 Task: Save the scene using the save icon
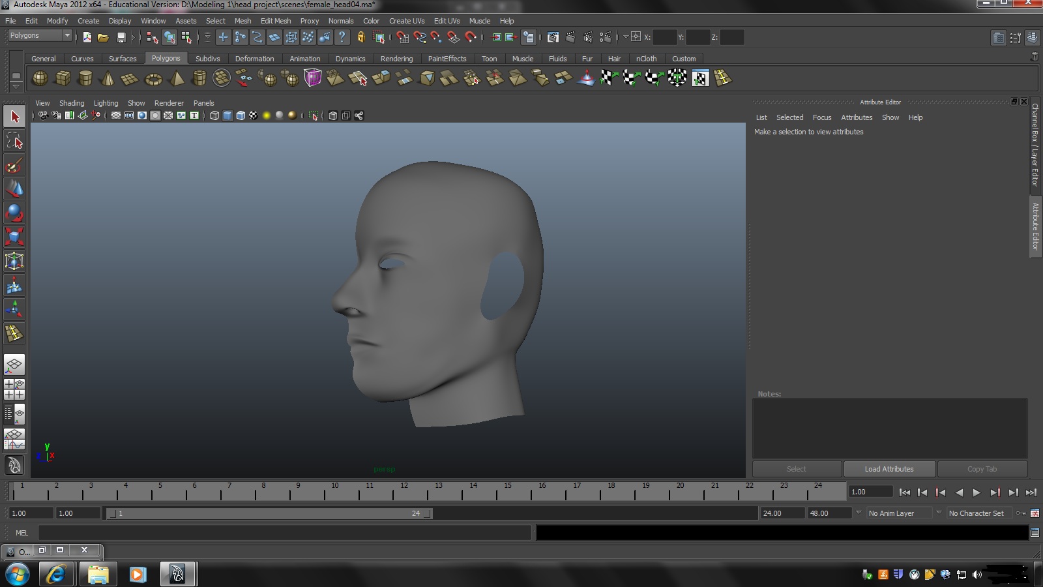(x=121, y=37)
